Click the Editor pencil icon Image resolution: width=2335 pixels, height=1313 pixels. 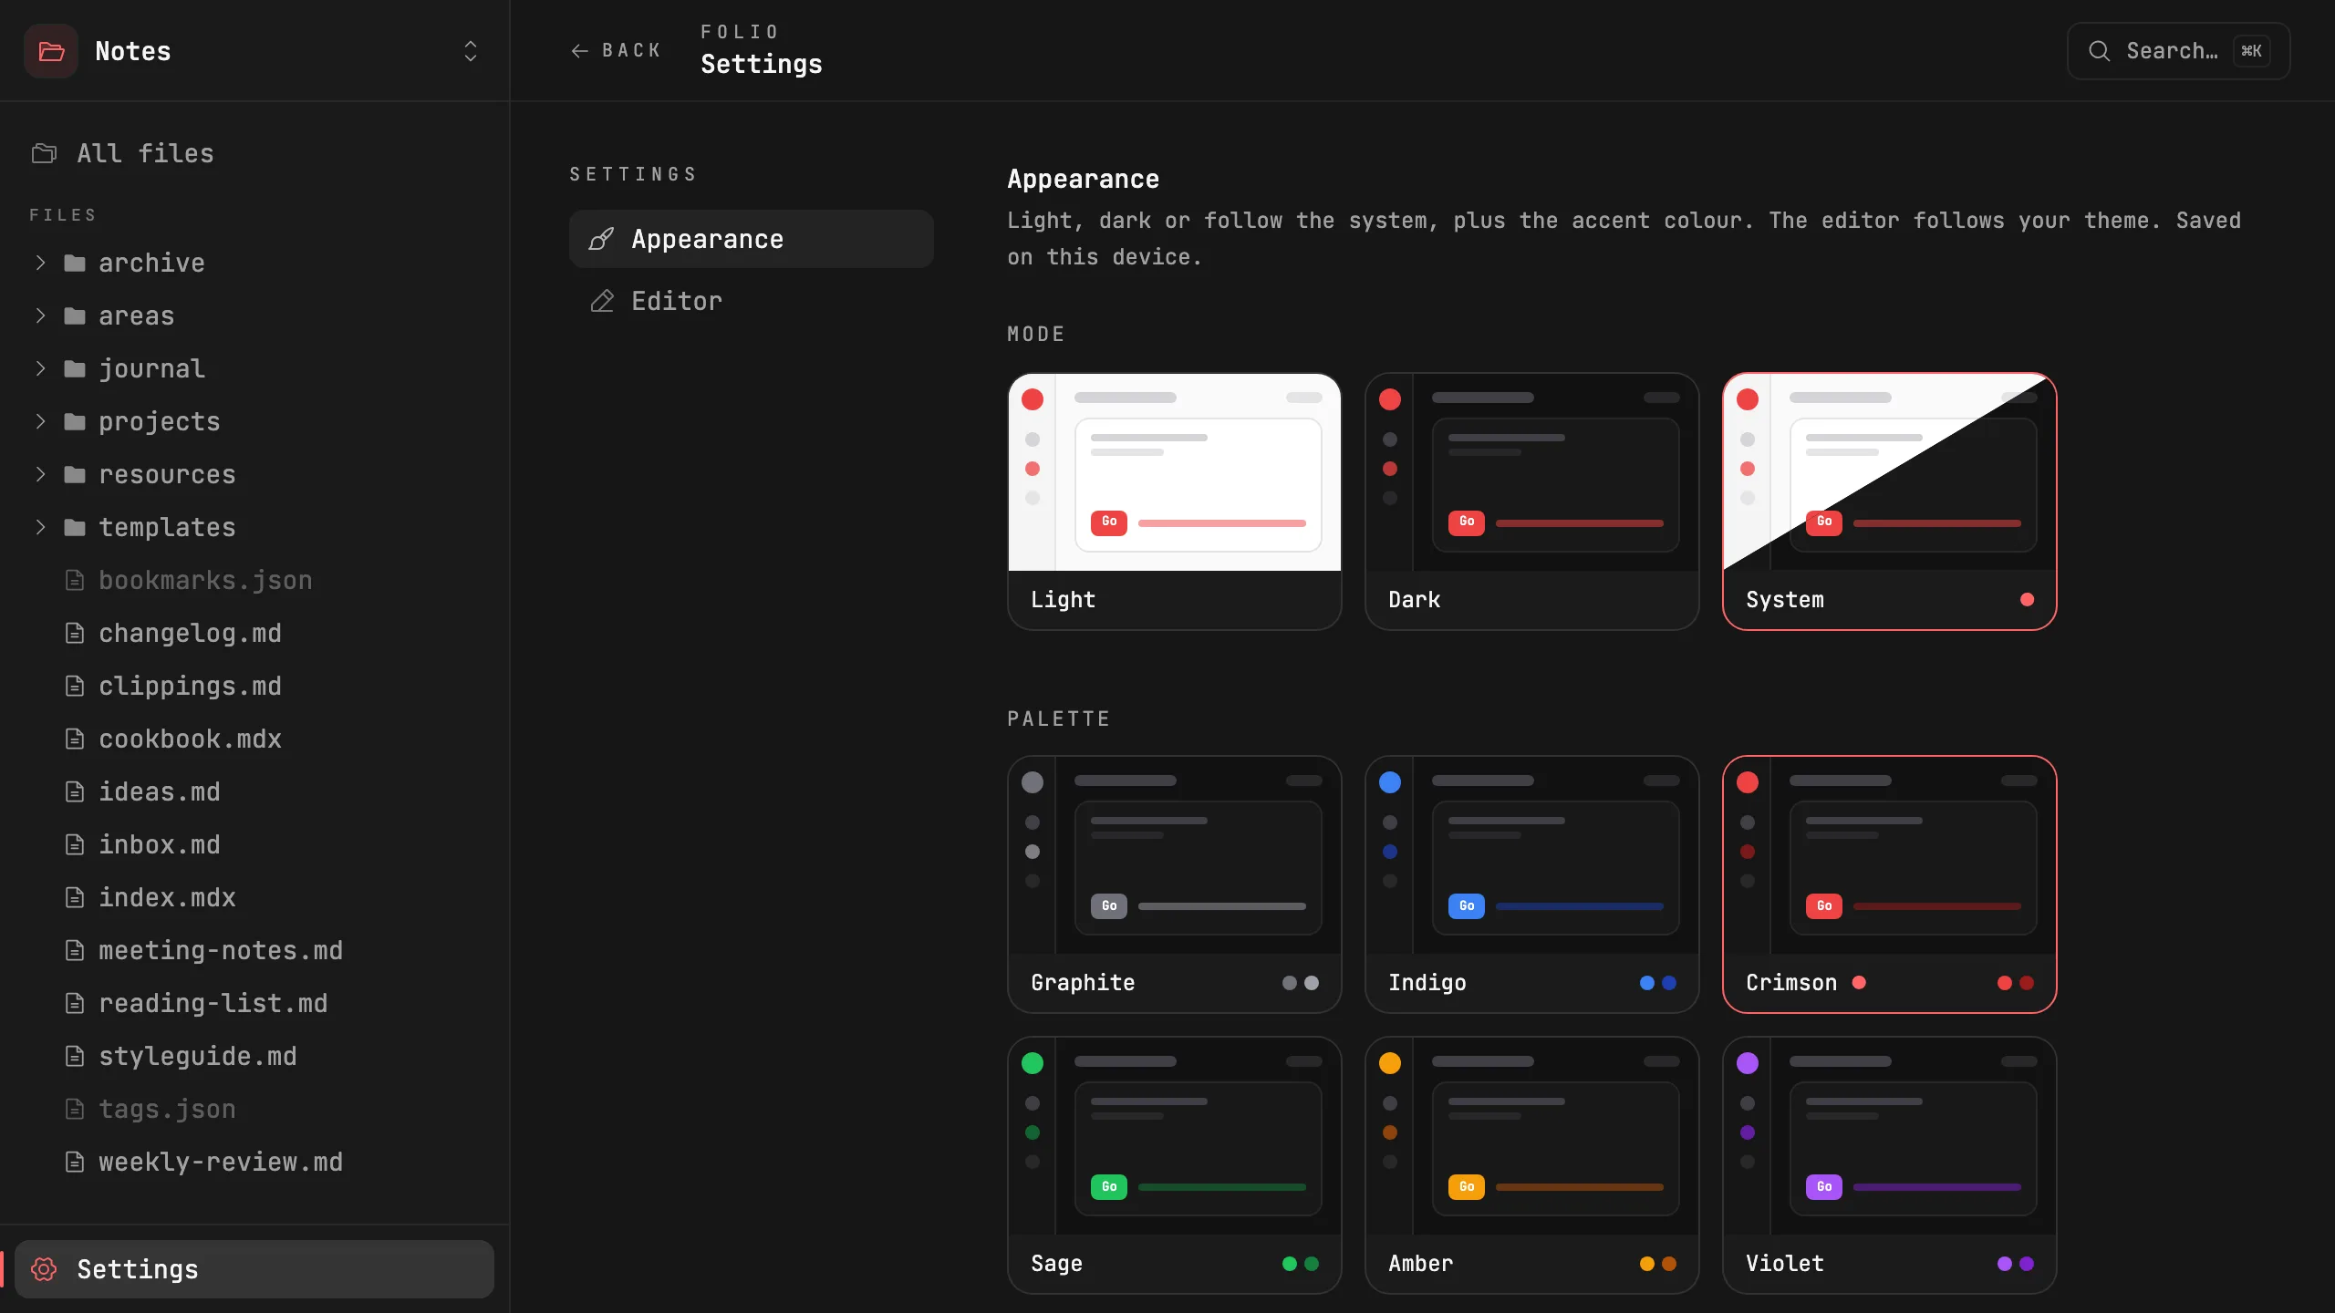tap(602, 301)
